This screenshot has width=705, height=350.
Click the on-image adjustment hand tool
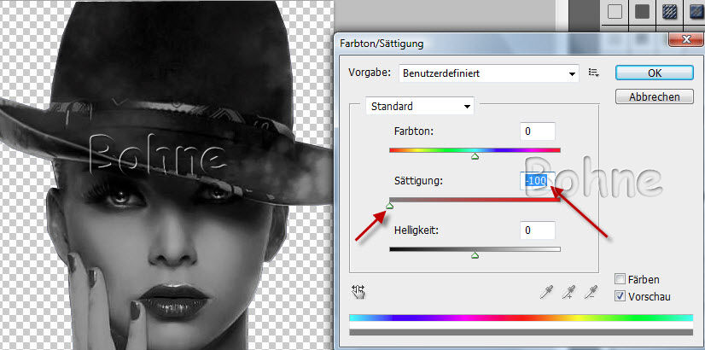coord(359,292)
